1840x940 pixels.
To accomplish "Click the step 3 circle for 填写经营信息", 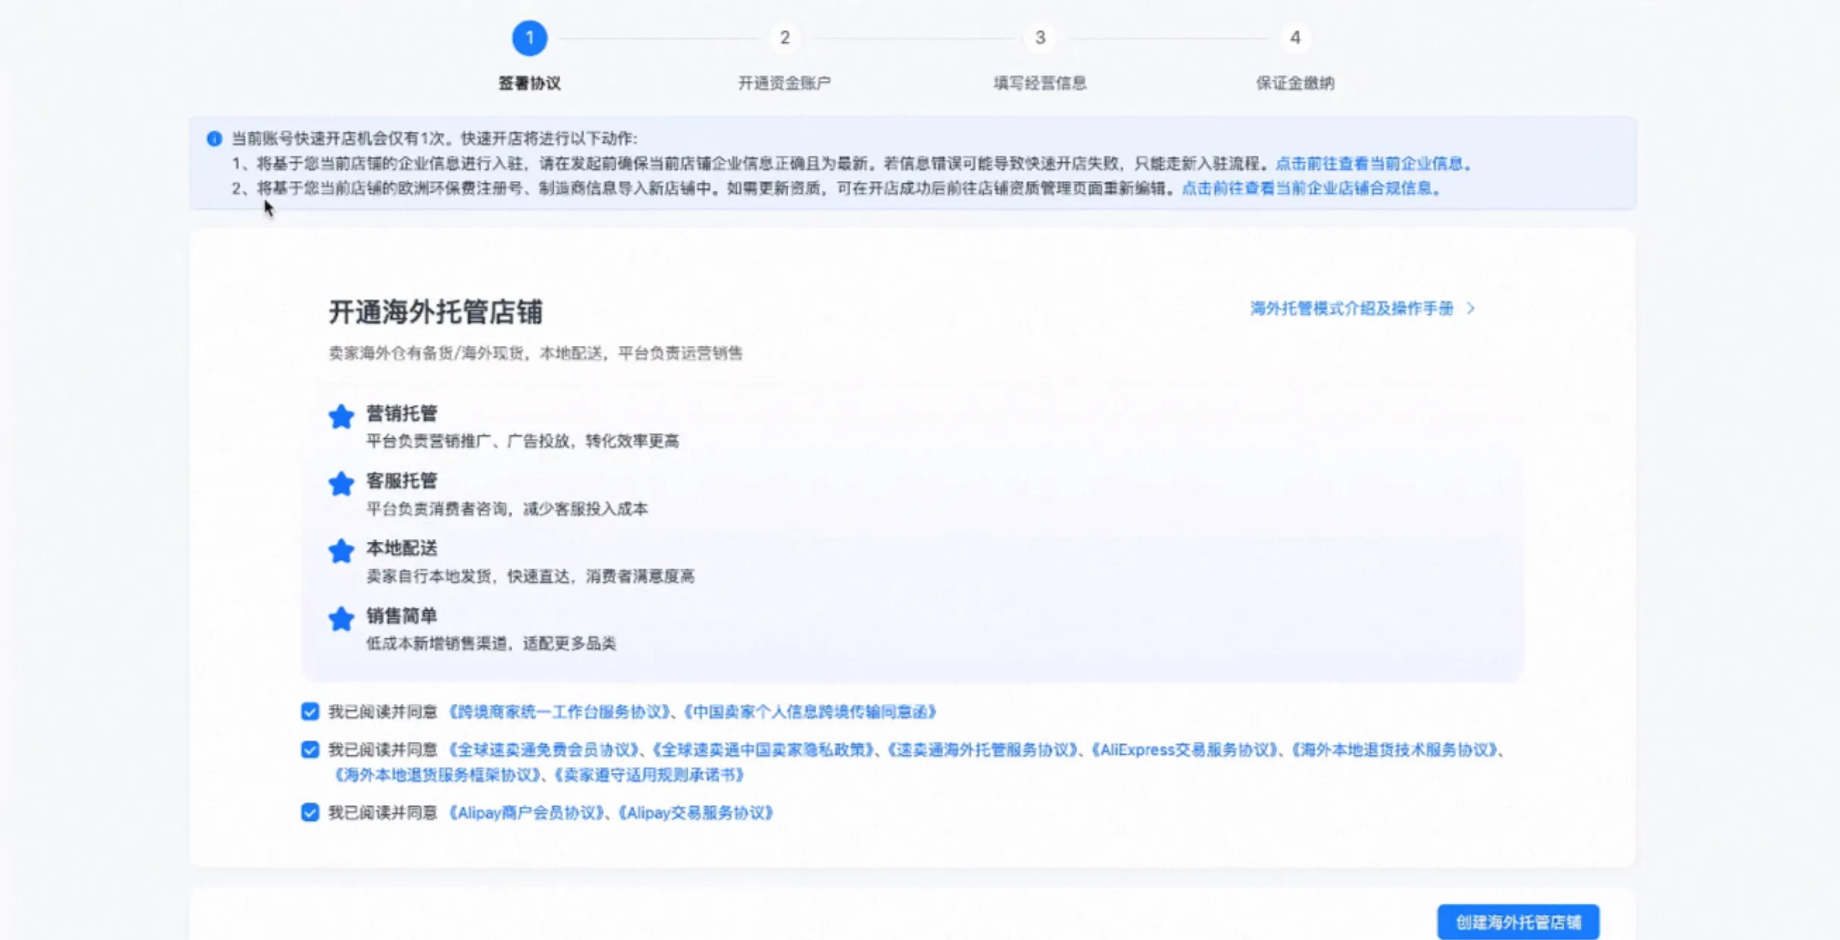I will [1040, 38].
